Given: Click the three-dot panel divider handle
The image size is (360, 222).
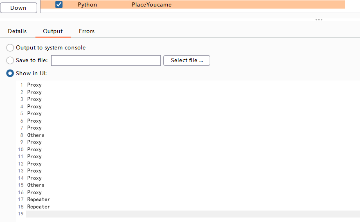Looking at the screenshot, I should click(319, 20).
